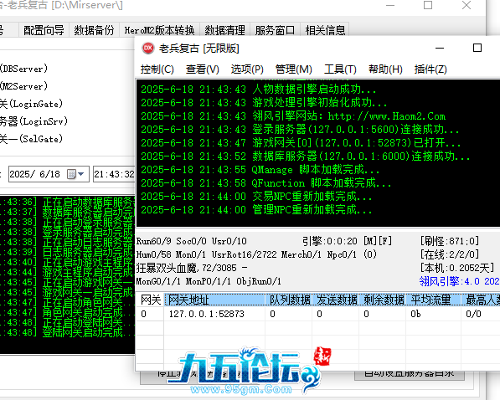The height and width of the screenshot is (400, 500).
Task: Click the (DBServer) item in background window
Action: tap(23, 69)
